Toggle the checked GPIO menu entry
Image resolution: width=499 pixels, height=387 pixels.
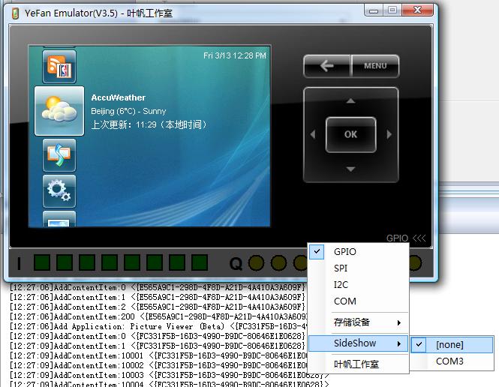[359, 251]
